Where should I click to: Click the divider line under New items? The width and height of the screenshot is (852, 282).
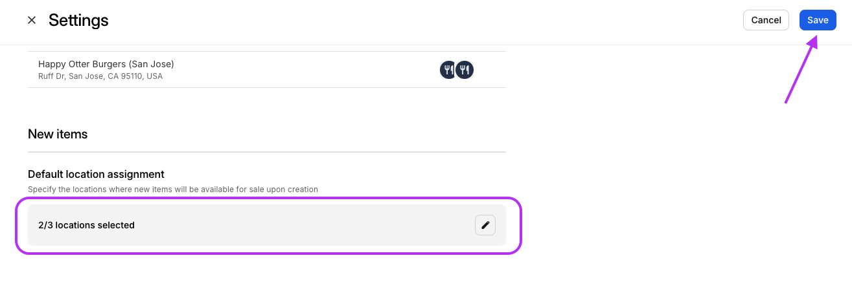click(x=267, y=152)
